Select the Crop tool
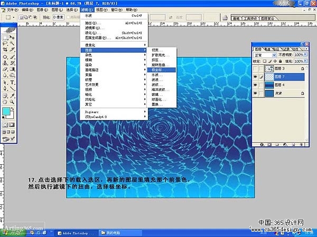The image size is (317, 237). pyautogui.click(x=5, y=50)
